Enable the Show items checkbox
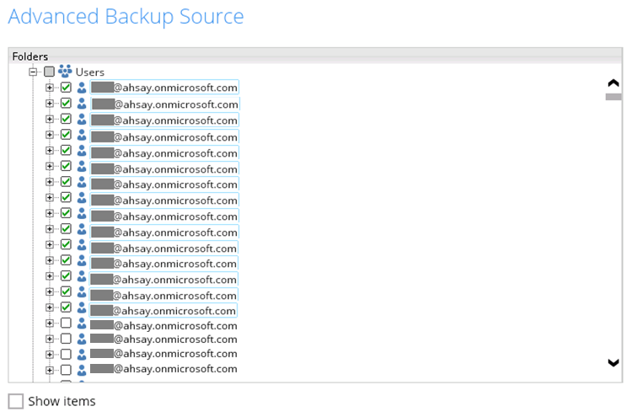This screenshot has width=632, height=417. coord(15,401)
